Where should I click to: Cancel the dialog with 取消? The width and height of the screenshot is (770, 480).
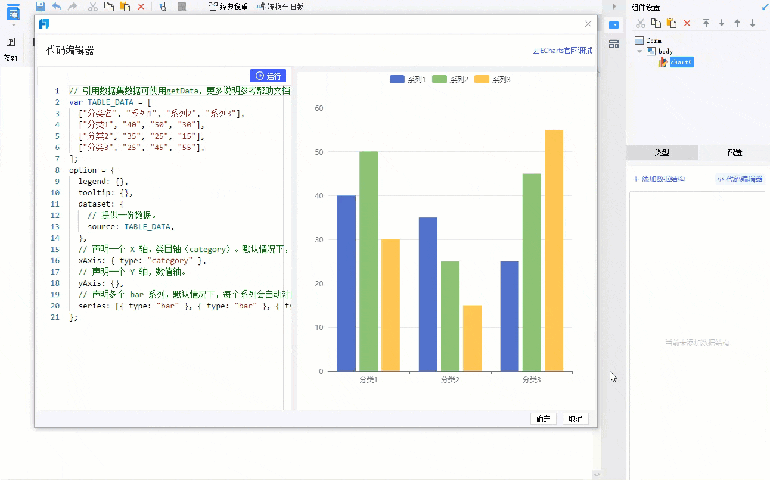pyautogui.click(x=576, y=419)
